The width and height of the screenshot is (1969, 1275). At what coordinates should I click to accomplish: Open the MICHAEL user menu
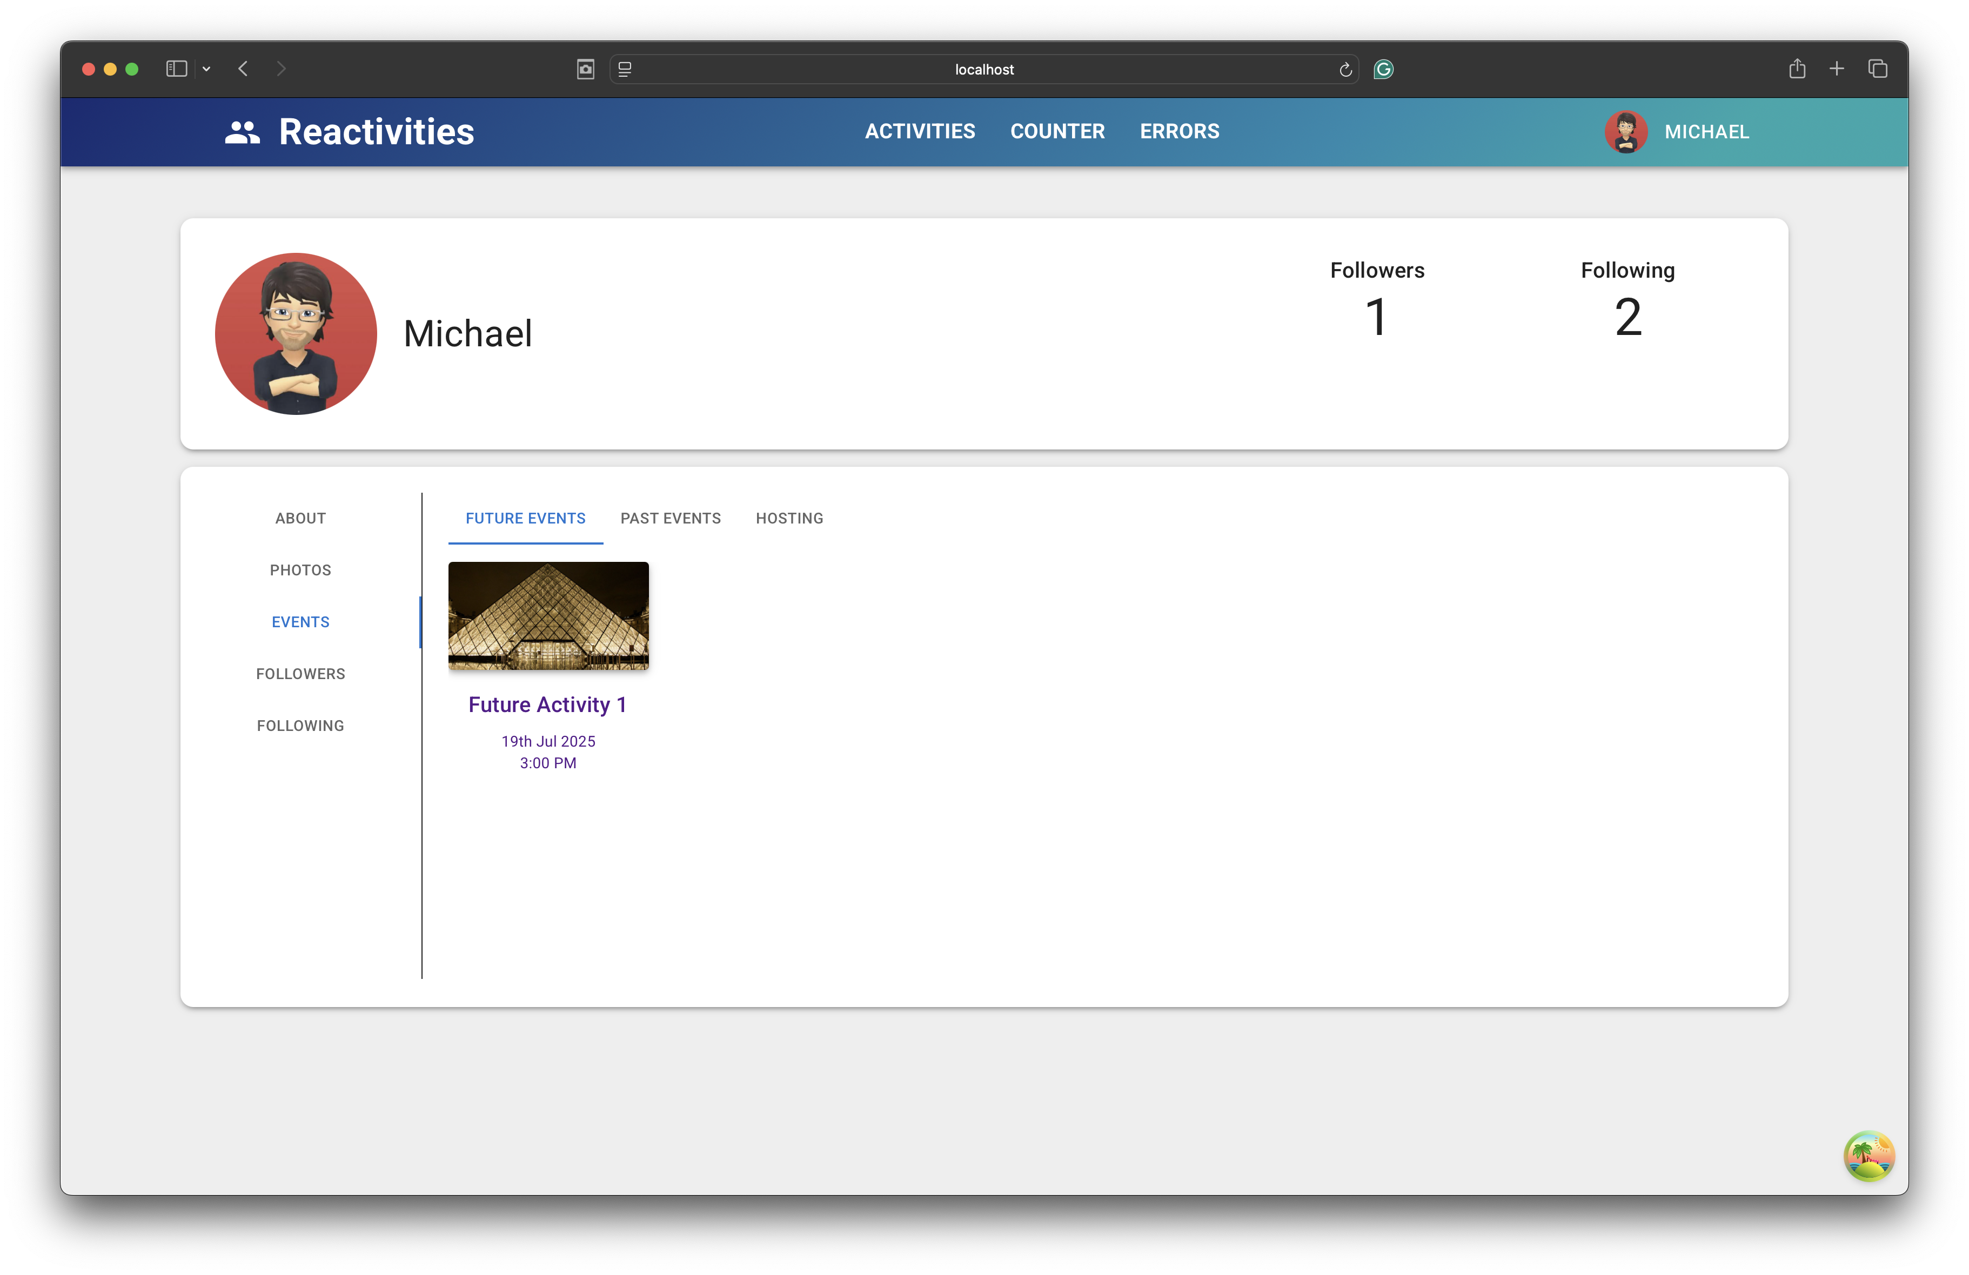pyautogui.click(x=1707, y=132)
